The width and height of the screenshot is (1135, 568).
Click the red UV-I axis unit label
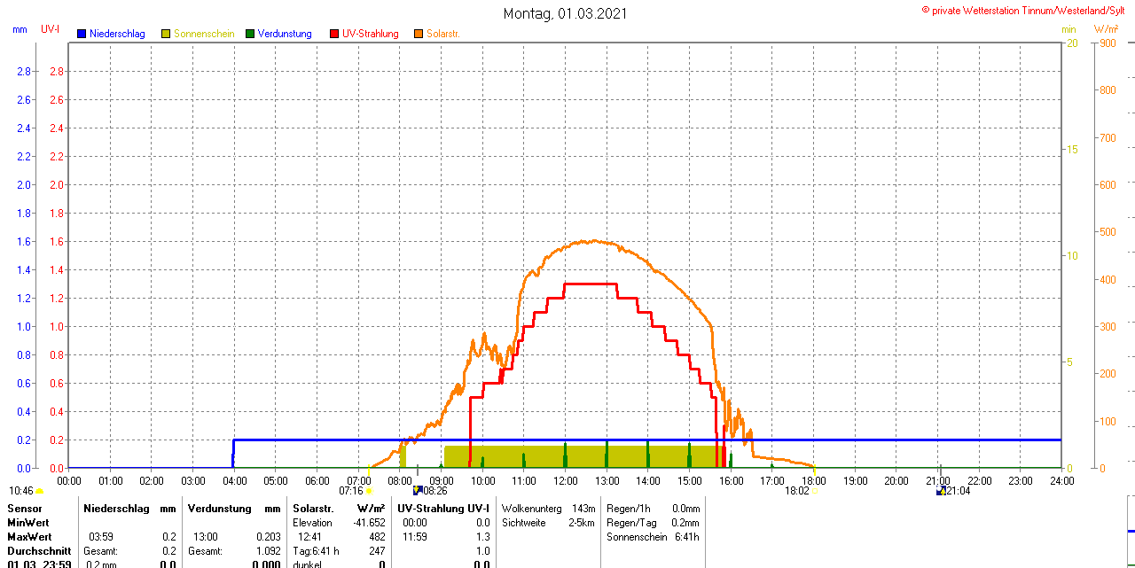coord(51,29)
